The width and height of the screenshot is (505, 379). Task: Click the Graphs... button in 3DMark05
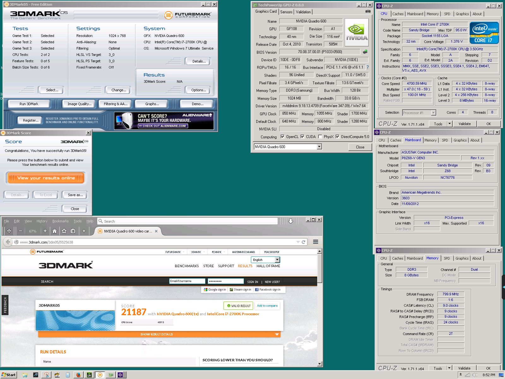pyautogui.click(x=152, y=104)
